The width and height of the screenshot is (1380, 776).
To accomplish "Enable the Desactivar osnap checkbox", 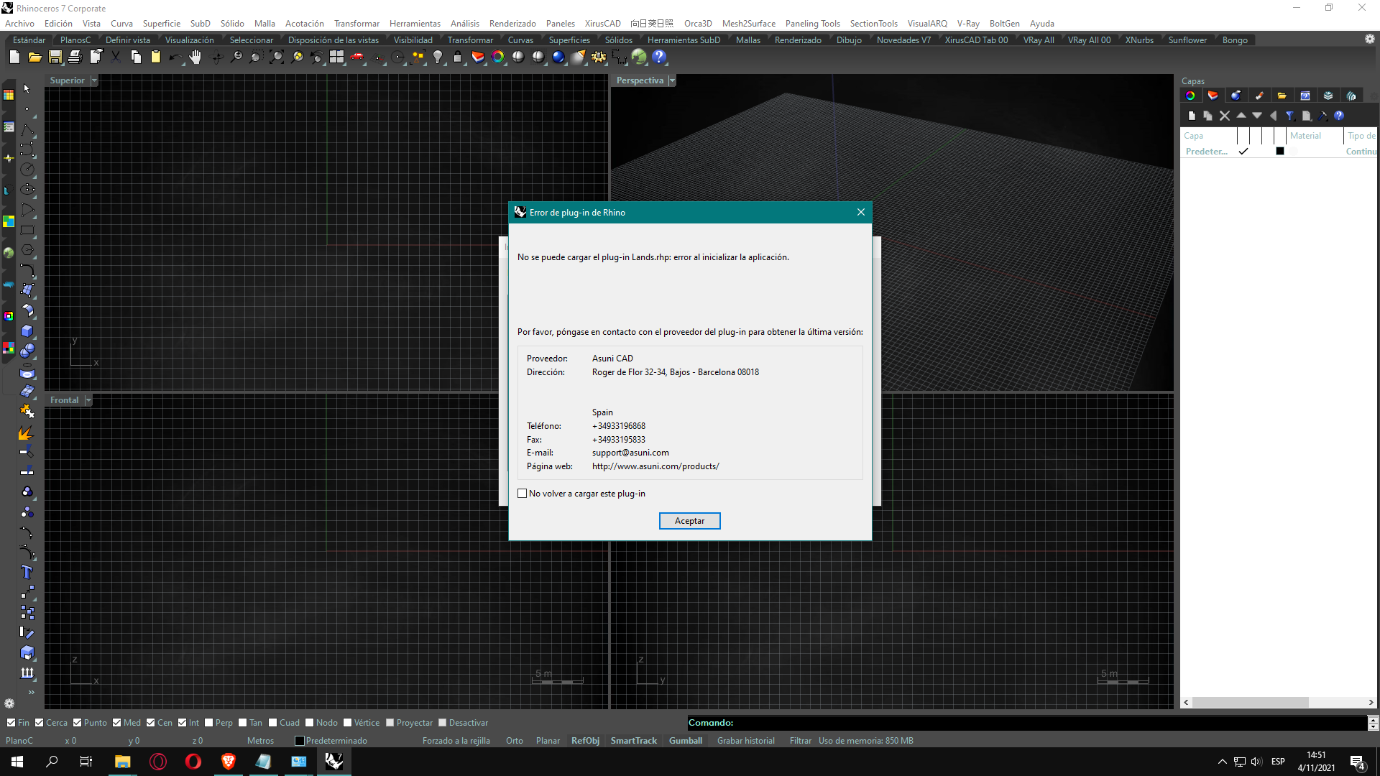I will coord(443,723).
